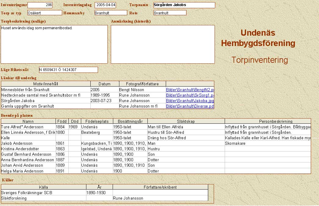Select the Jakob Andersson name cell
319x206 pixels.
pos(28,144)
